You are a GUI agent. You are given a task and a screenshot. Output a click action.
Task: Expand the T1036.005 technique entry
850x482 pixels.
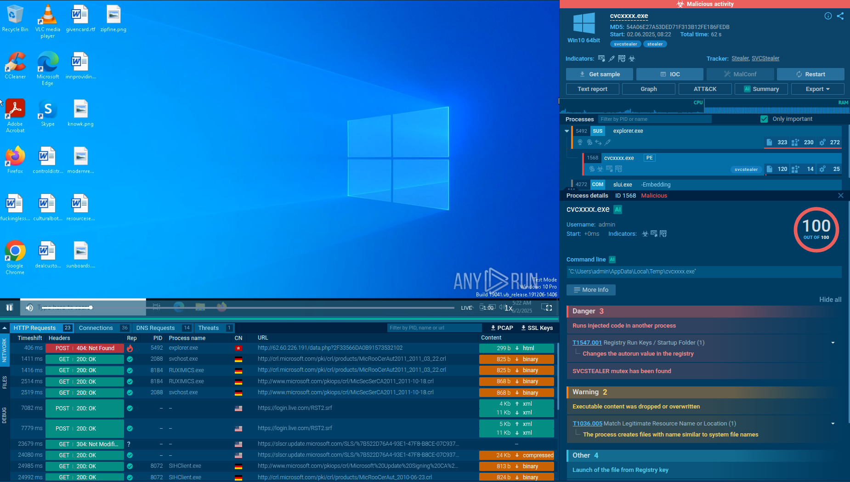point(833,424)
